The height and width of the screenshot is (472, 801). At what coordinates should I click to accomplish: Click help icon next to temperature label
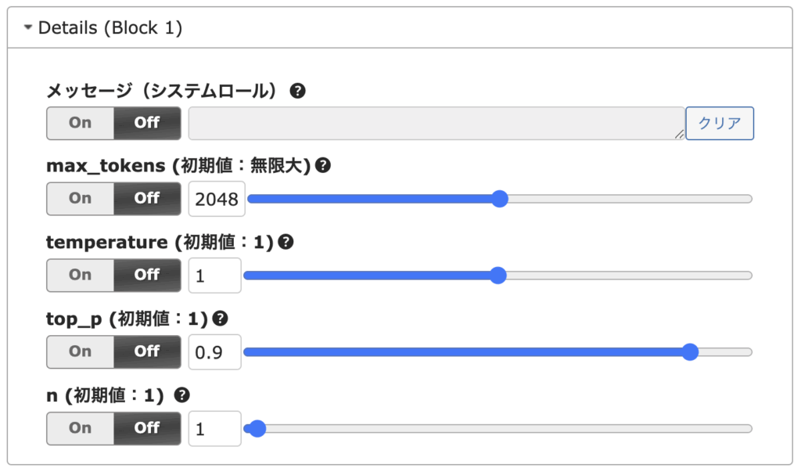(286, 243)
